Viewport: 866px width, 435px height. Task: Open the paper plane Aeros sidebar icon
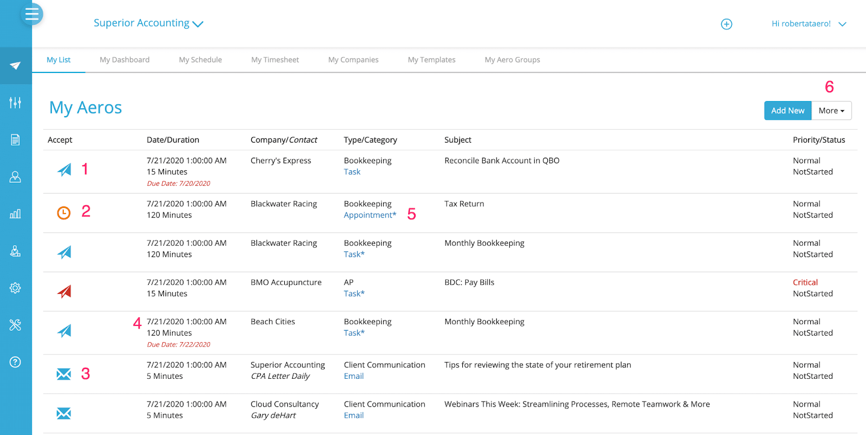click(x=15, y=66)
